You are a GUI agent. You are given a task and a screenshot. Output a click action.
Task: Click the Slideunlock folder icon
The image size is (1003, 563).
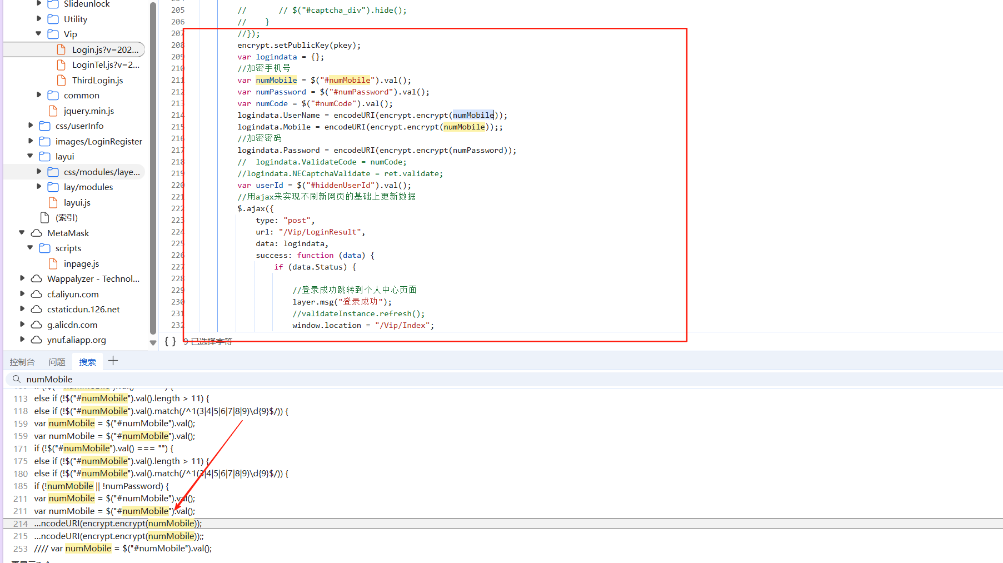(x=53, y=4)
